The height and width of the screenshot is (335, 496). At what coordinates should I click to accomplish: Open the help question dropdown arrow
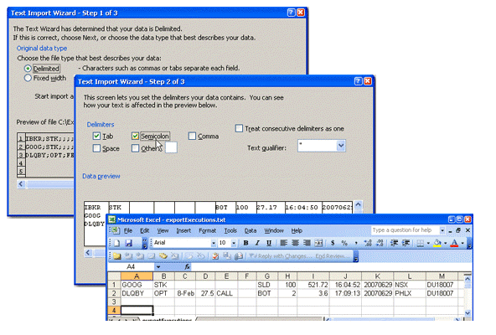click(442, 230)
